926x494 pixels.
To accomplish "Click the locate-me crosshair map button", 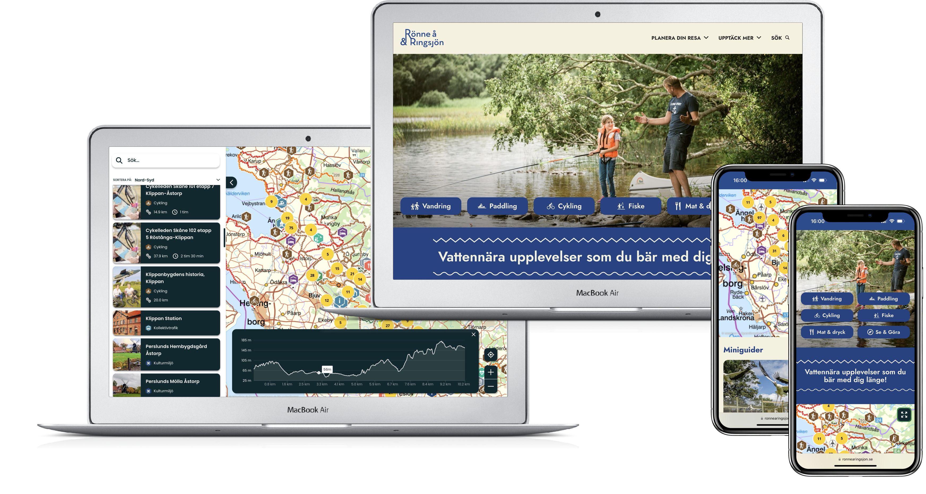I will point(490,355).
